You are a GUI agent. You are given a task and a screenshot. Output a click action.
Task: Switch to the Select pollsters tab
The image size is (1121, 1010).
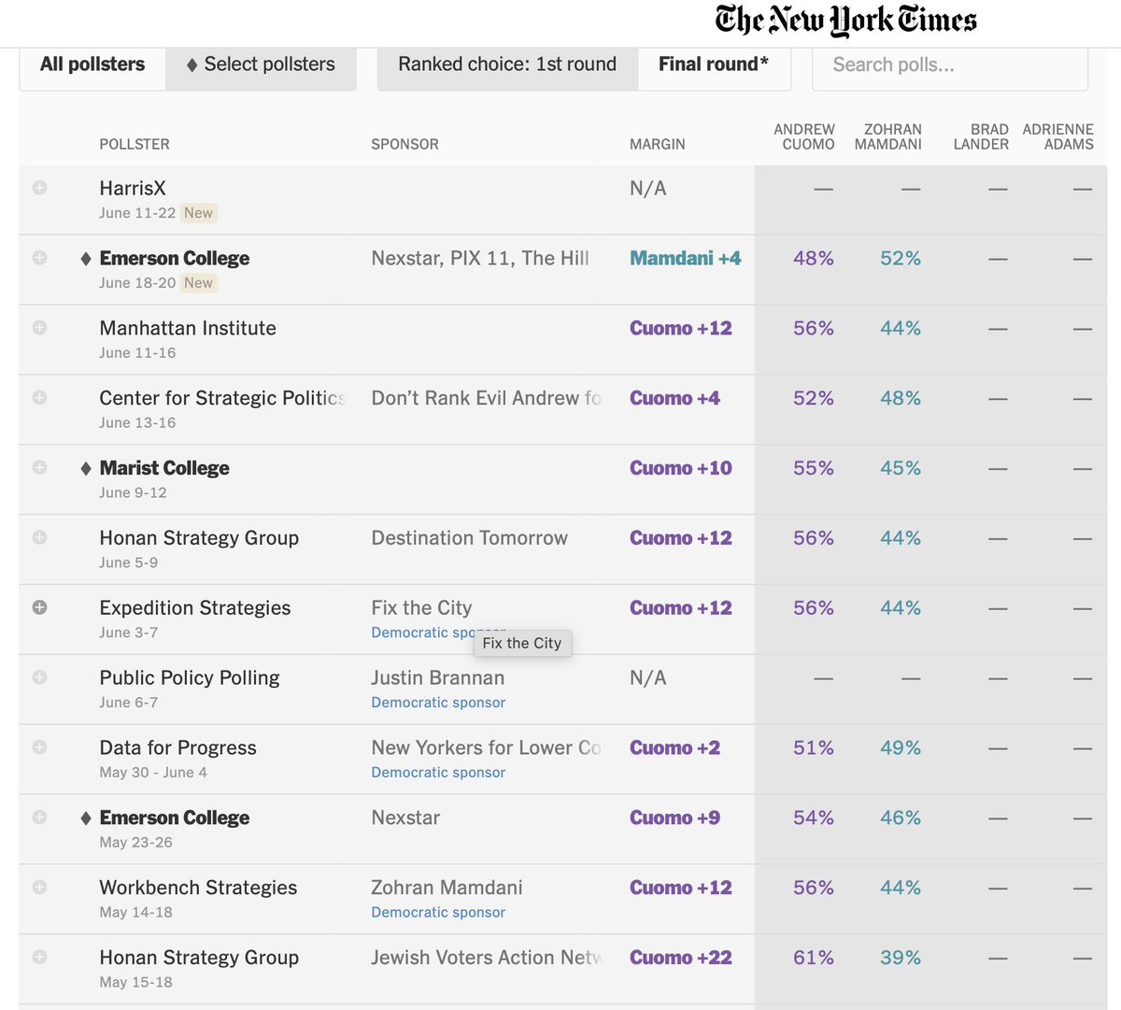point(261,64)
